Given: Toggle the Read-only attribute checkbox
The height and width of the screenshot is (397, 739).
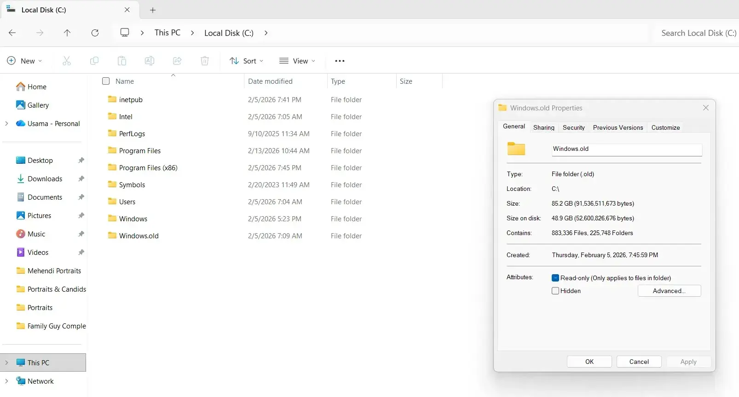Looking at the screenshot, I should (x=555, y=278).
